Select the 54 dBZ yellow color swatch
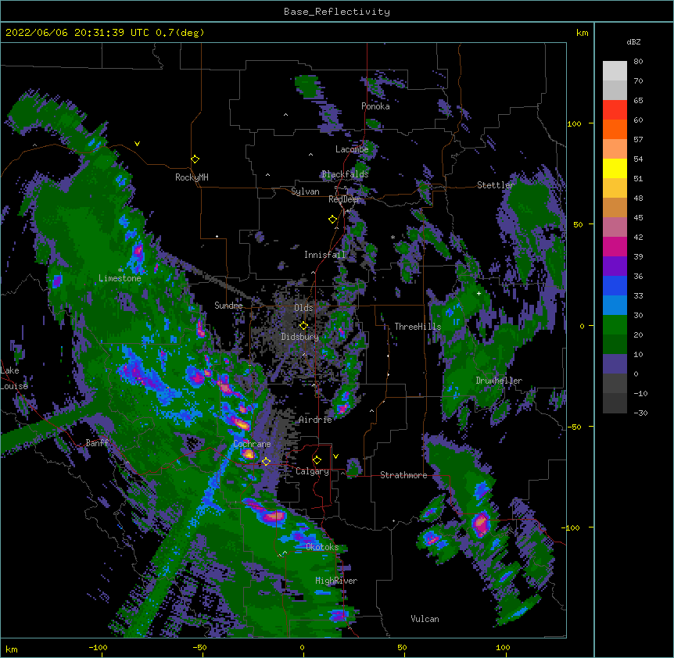The height and width of the screenshot is (658, 674). pyautogui.click(x=615, y=168)
